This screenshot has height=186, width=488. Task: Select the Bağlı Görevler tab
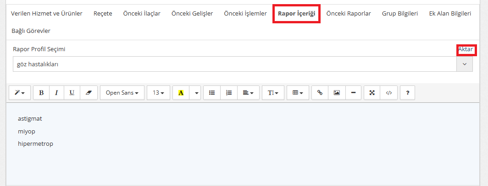[x=31, y=31]
